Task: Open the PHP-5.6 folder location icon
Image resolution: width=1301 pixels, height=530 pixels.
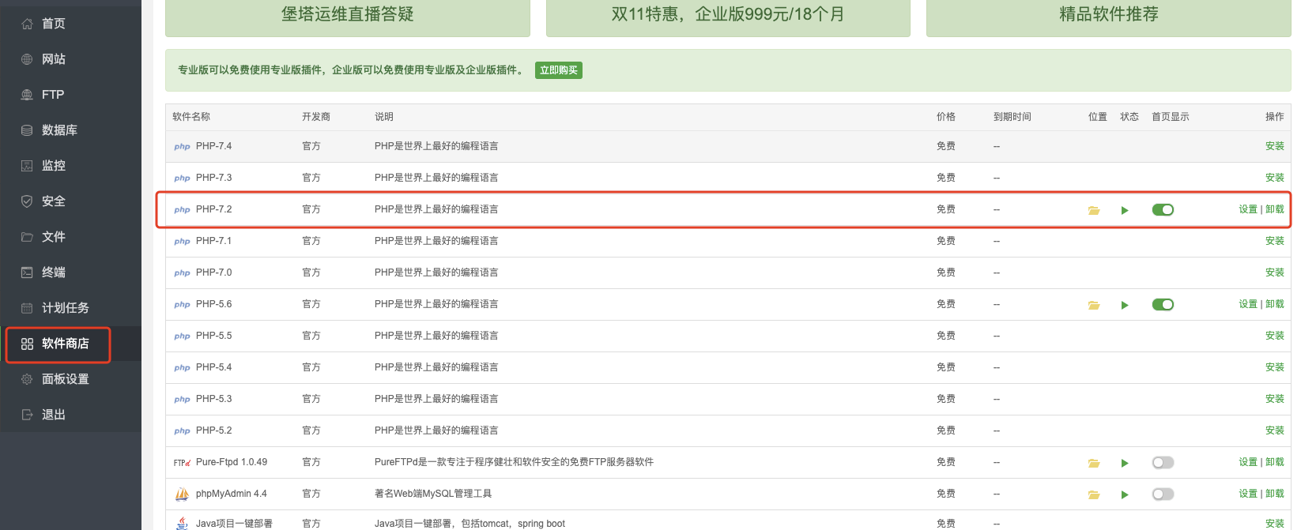Action: [1094, 305]
